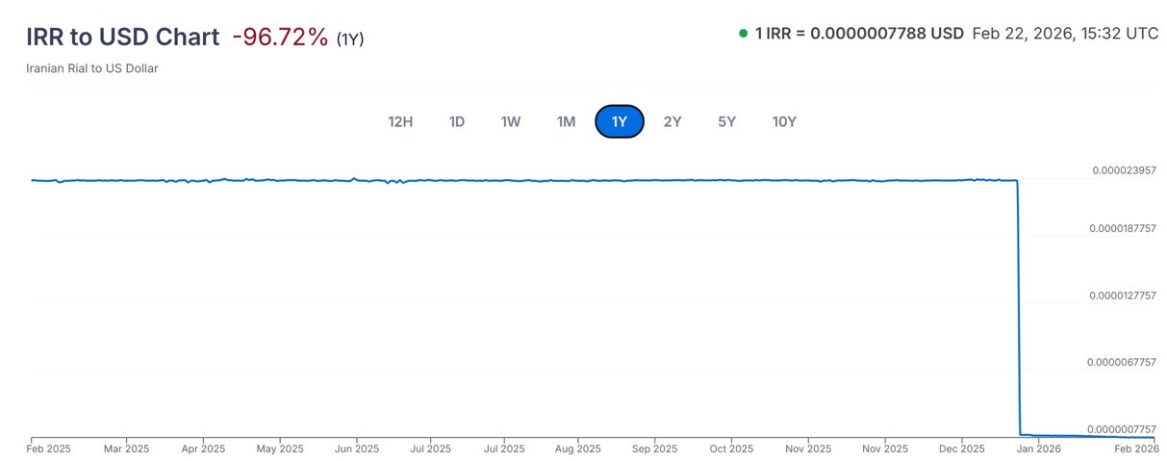Screen dimensions: 1167x461
Task: Click the Feb 22, 2026 timestamp
Action: (x=1065, y=34)
